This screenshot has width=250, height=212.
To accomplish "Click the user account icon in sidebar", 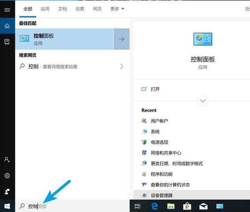I will [x=7, y=160].
